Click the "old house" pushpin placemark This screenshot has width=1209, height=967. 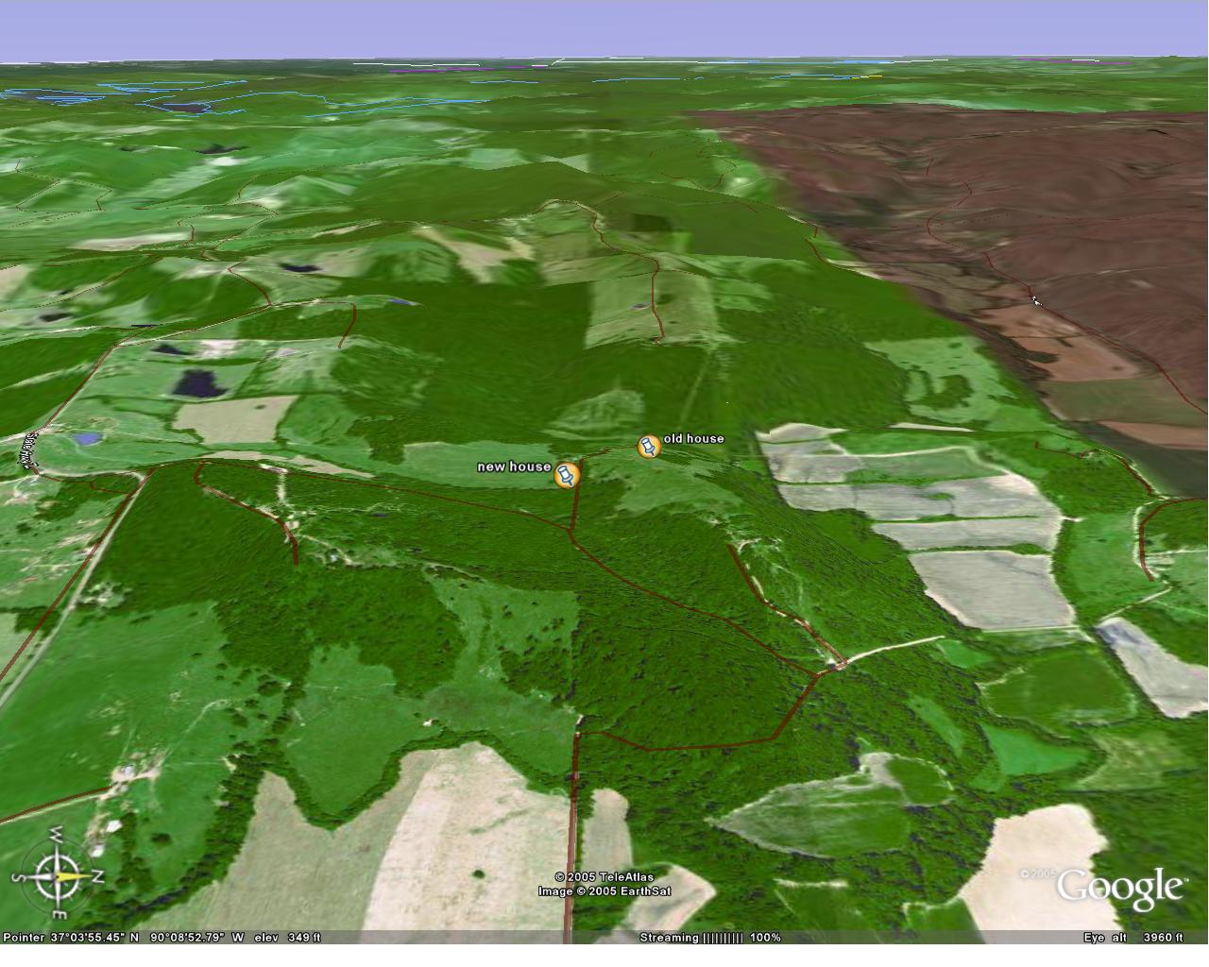coord(649,447)
